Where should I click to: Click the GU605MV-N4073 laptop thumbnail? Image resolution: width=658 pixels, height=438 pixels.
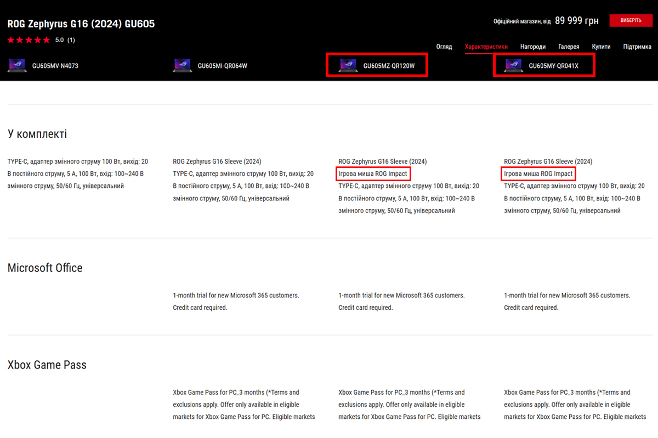(x=16, y=66)
